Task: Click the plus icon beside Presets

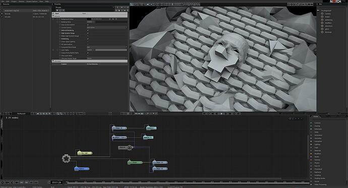Action: [122, 8]
